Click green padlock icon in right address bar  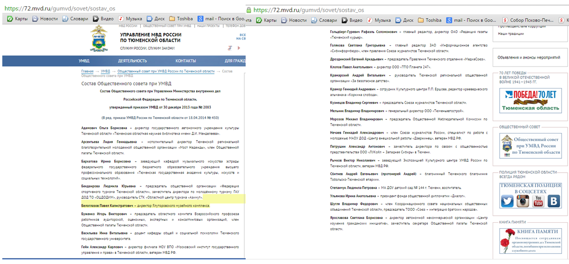249,9
